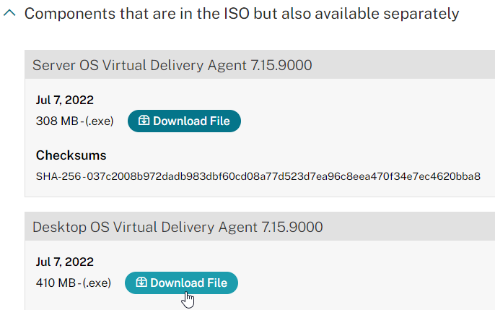
Task: Click Download File for Server OS VDA
Action: tap(184, 121)
